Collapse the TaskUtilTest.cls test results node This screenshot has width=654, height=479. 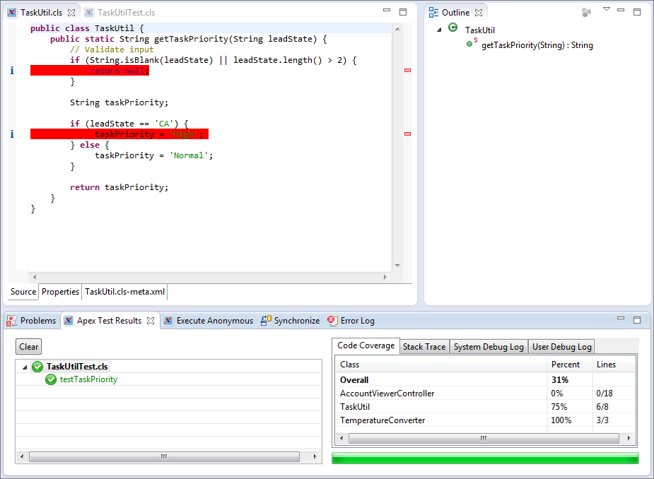pos(25,367)
